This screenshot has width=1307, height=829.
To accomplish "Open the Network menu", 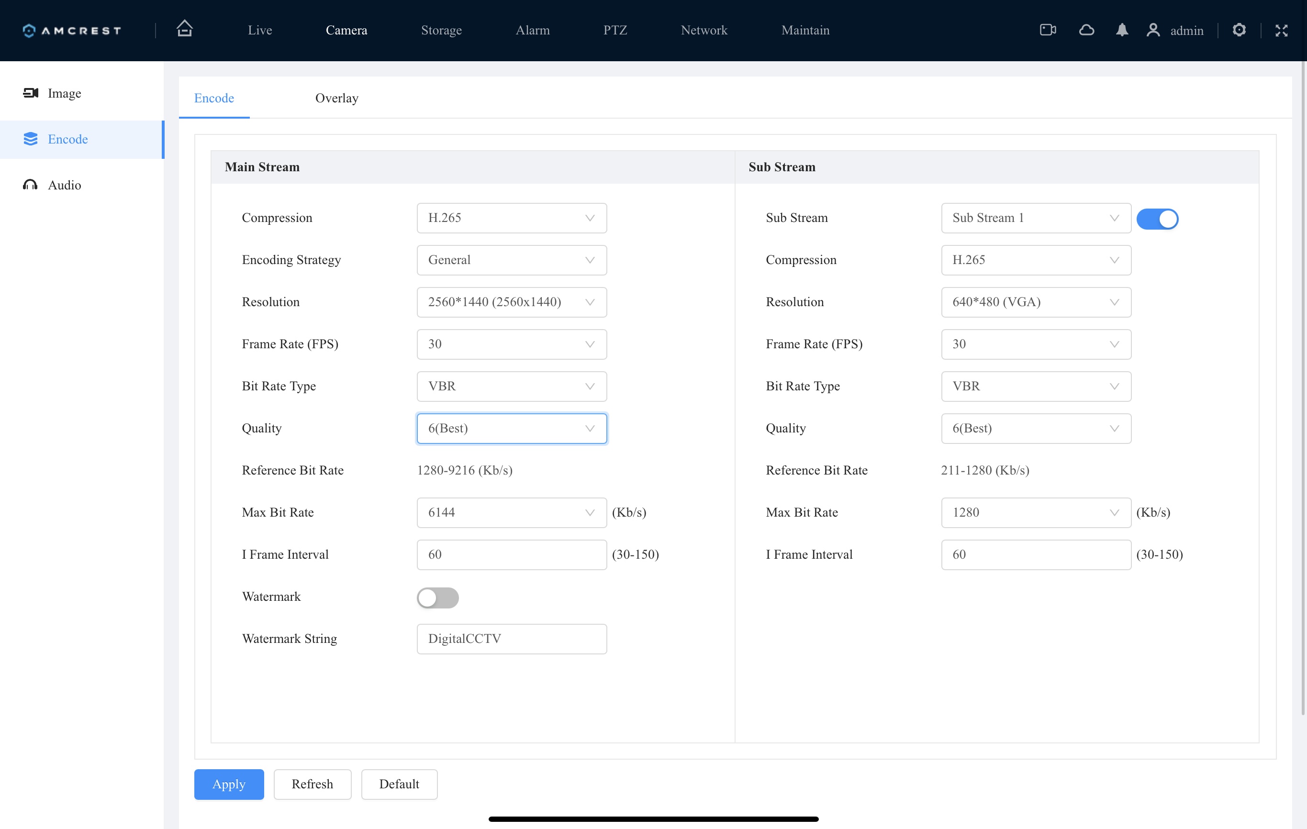I will coord(704,31).
